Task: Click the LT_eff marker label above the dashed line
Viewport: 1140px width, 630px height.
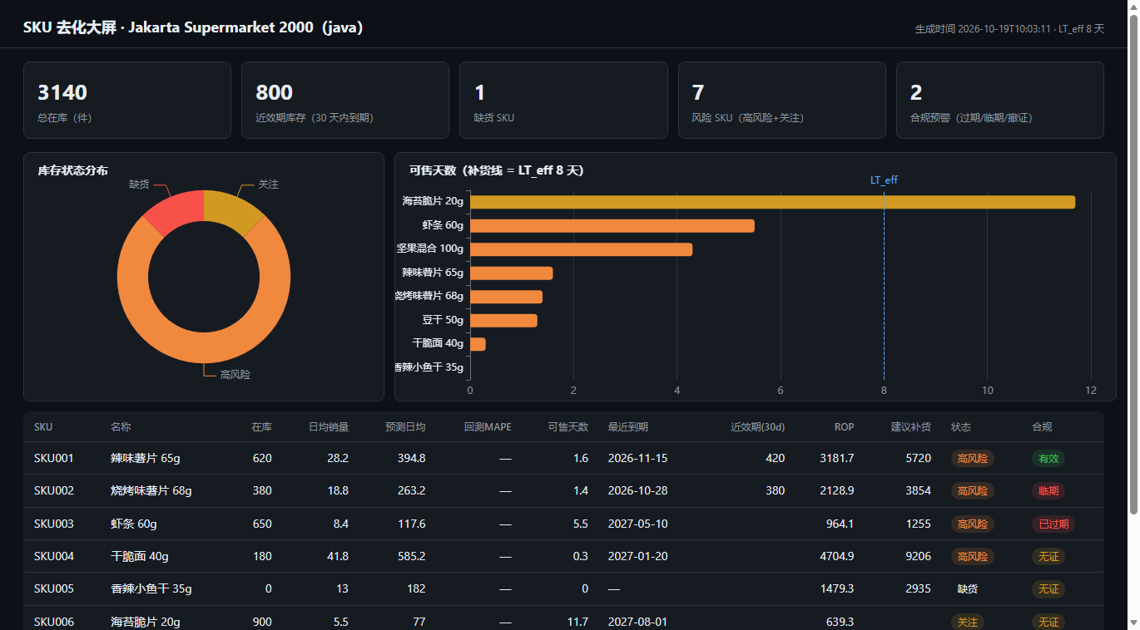Action: (x=884, y=180)
